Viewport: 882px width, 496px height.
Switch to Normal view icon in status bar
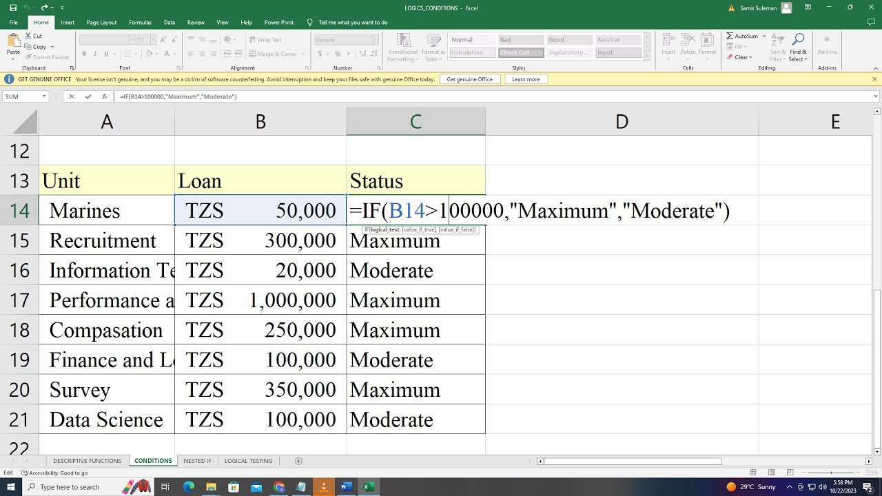pos(753,473)
